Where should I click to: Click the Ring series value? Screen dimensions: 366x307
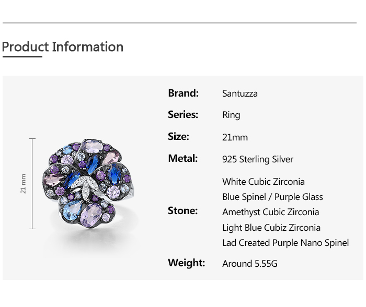coord(231,115)
